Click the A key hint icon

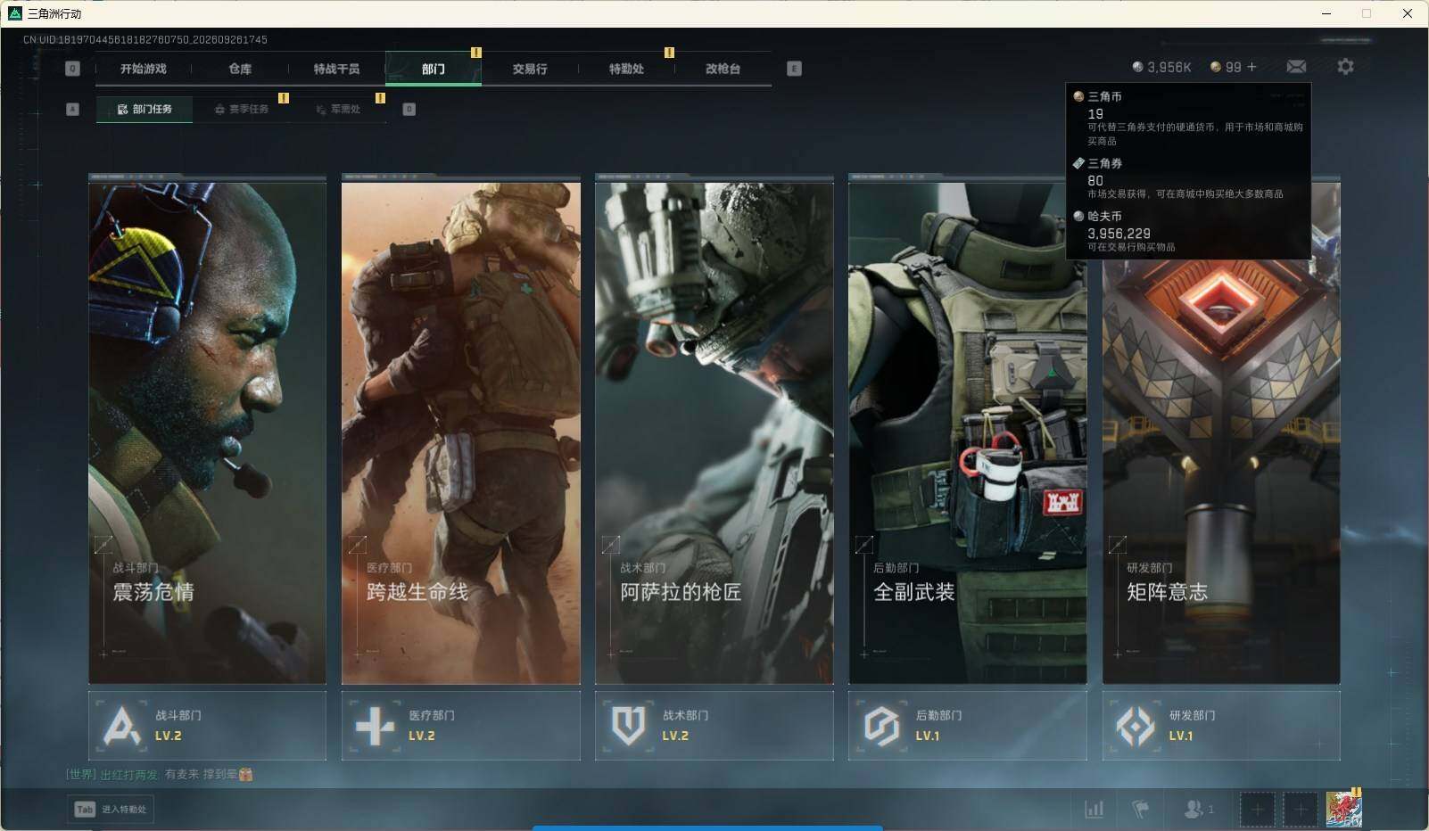pos(72,109)
